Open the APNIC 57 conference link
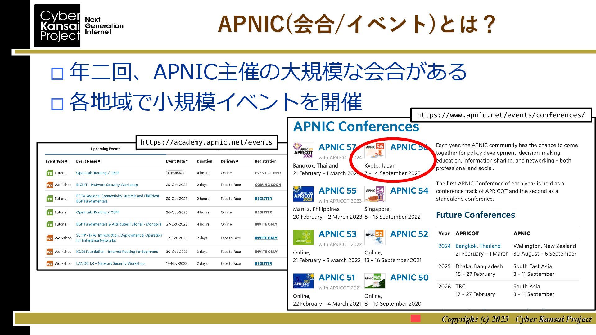The image size is (596, 335). pyautogui.click(x=337, y=147)
